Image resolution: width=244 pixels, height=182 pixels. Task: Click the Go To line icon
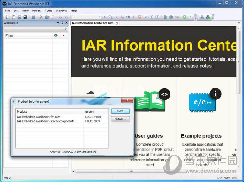pos(128,17)
